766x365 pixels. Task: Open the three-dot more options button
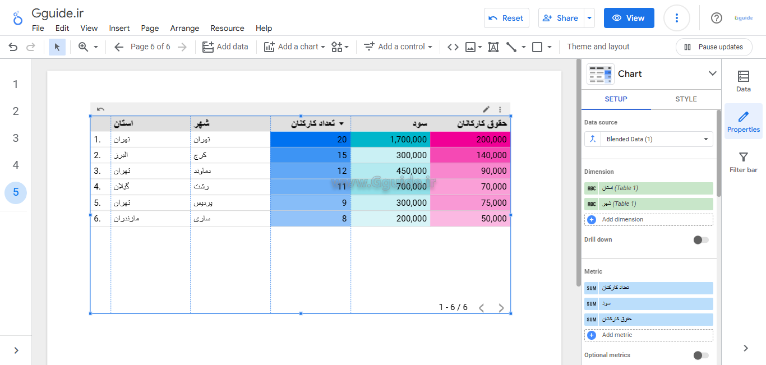click(676, 18)
